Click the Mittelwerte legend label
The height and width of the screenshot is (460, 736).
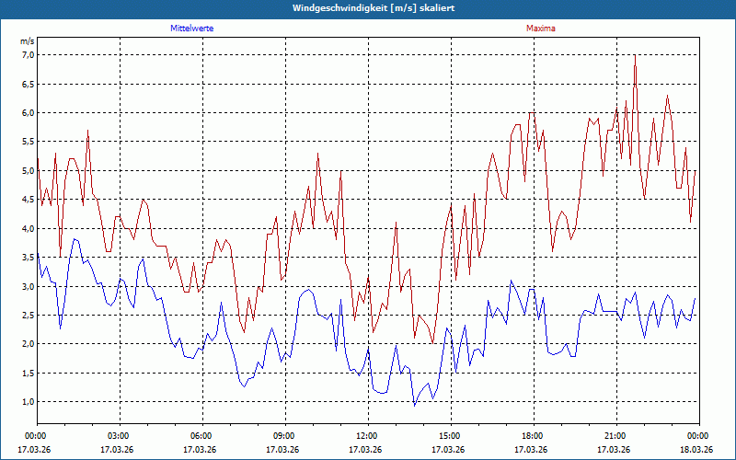(x=191, y=29)
